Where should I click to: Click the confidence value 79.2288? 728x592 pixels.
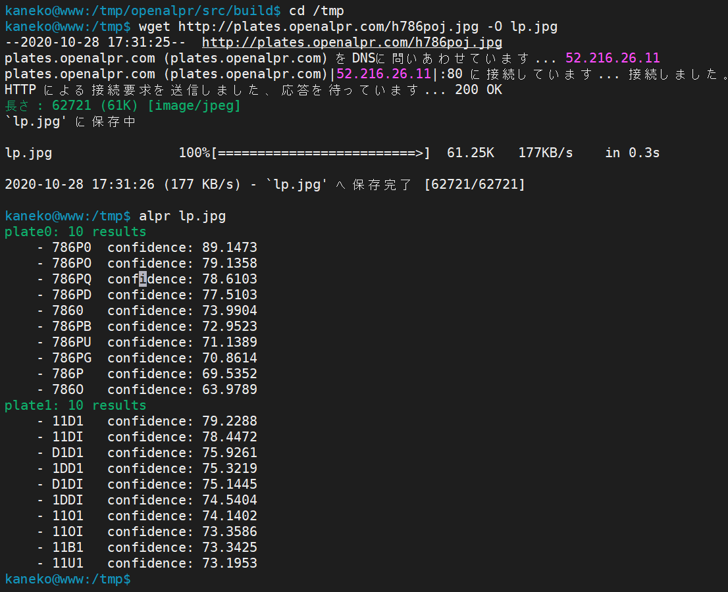[229, 421]
